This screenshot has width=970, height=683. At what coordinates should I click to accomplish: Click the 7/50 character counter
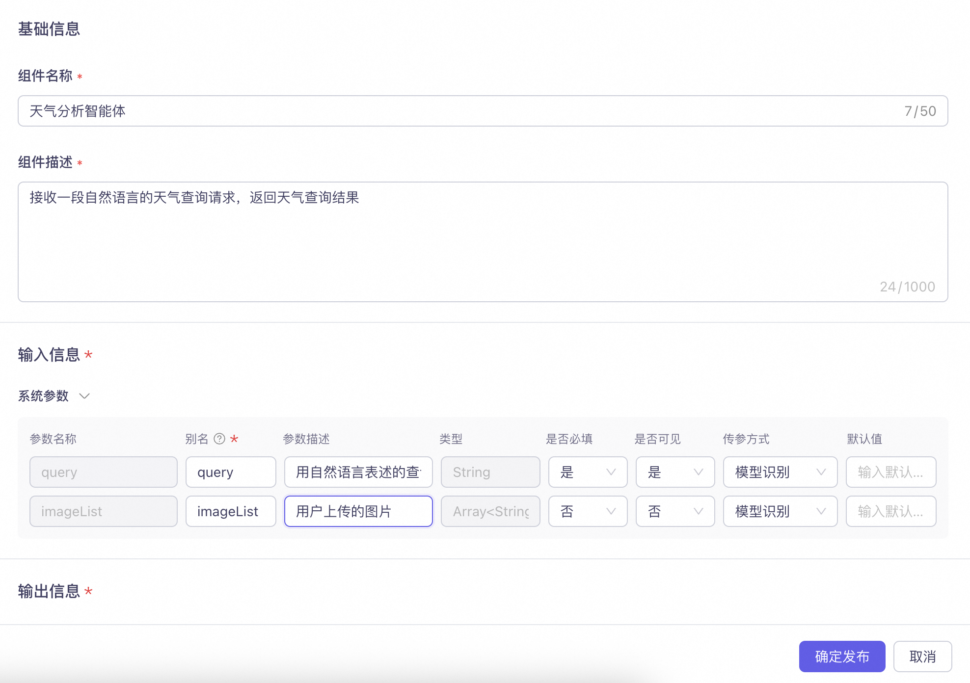(x=920, y=111)
